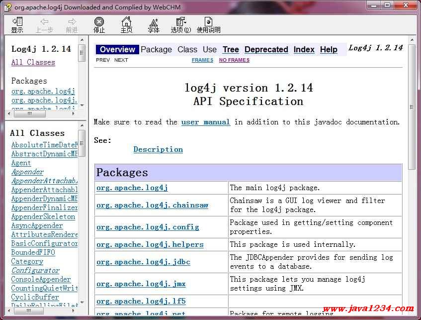Screen dimensions: 421x320
Task: Open the BoundedFIFO class link
Action: 33,252
